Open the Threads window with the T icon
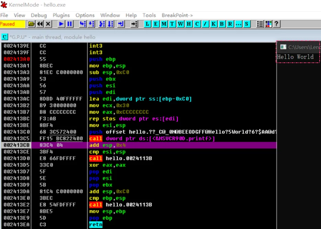This screenshot has width=321, height=229. click(172, 24)
